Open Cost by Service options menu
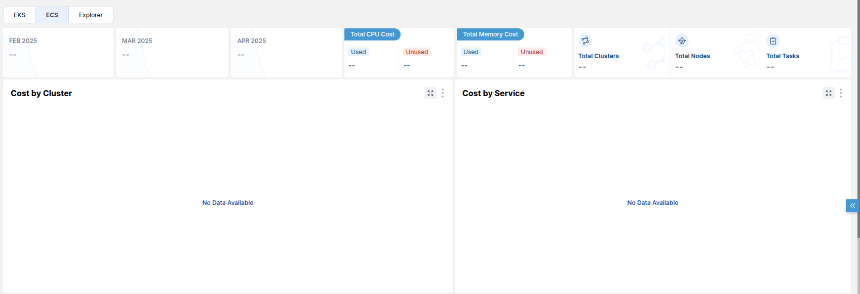This screenshot has width=860, height=294. click(841, 93)
